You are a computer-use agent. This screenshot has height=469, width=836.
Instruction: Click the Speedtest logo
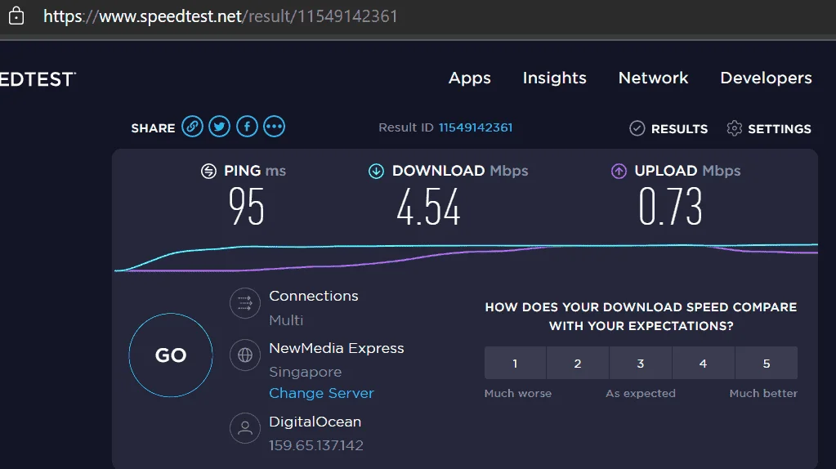pos(38,79)
